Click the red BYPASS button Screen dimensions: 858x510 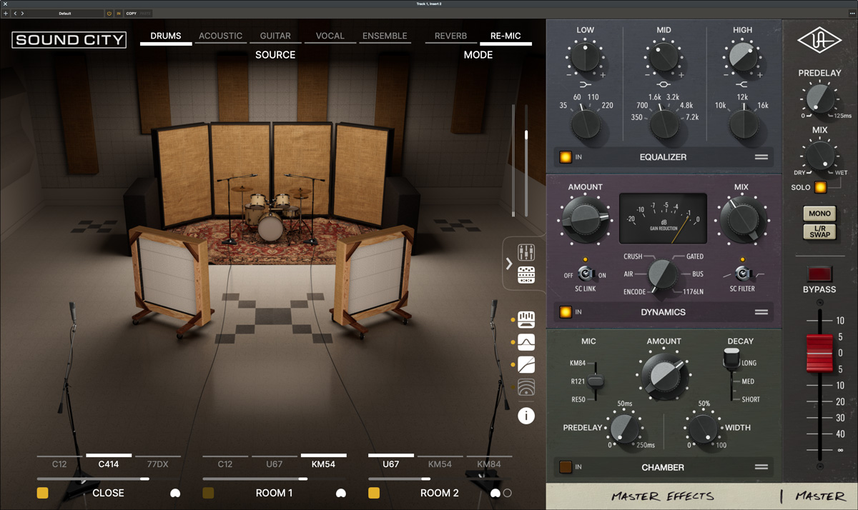point(819,274)
